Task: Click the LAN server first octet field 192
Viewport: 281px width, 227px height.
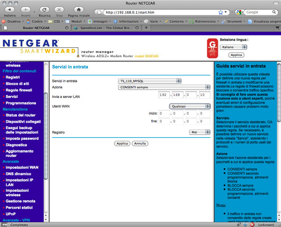Action: click(x=164, y=95)
